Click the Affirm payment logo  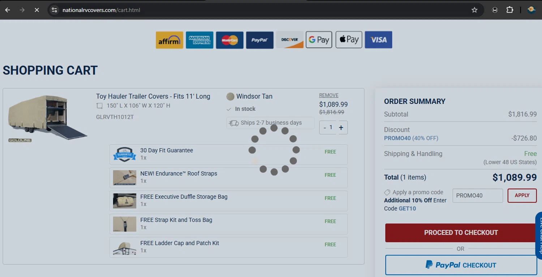tap(169, 40)
